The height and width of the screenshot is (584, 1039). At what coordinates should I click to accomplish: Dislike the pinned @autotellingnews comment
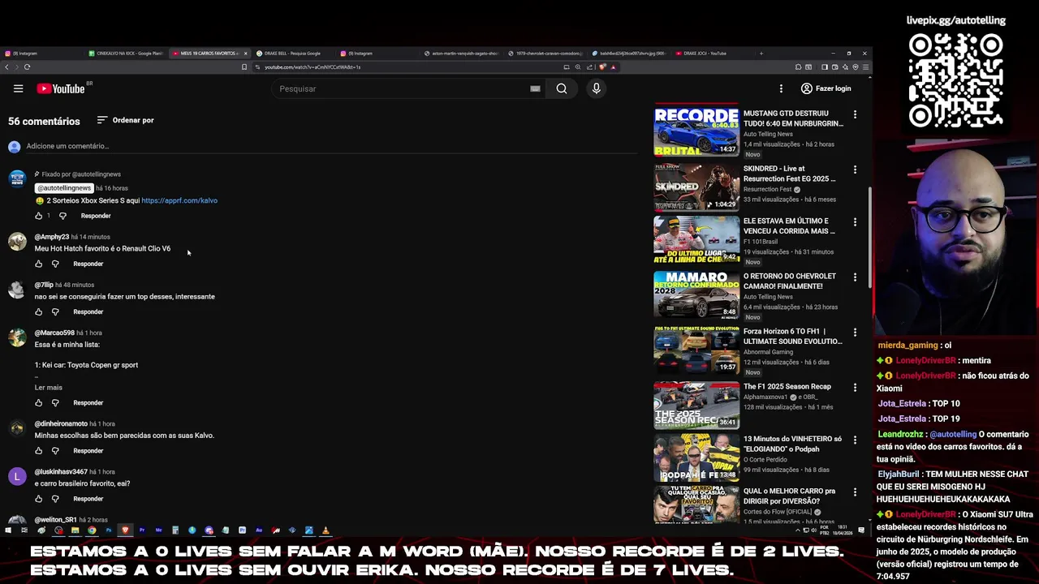(63, 216)
